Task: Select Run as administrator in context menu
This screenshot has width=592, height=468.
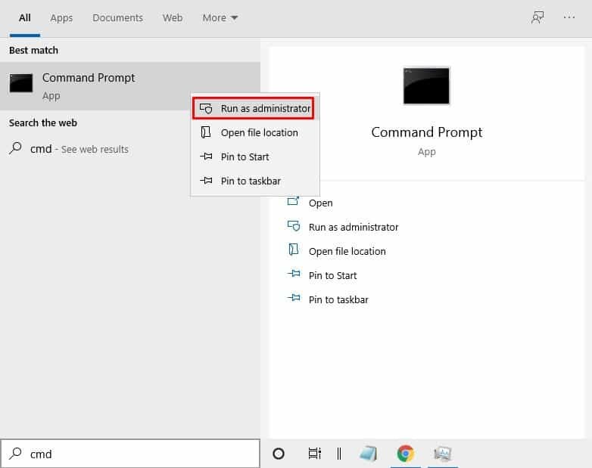Action: click(253, 109)
